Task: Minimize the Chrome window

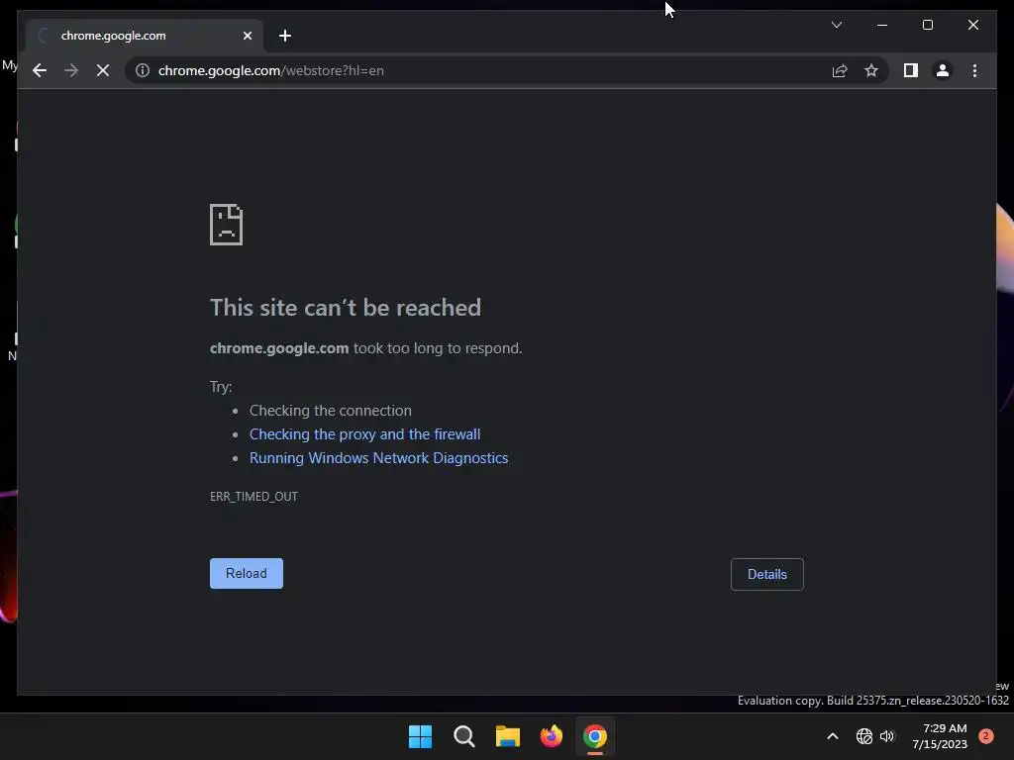Action: [x=882, y=25]
